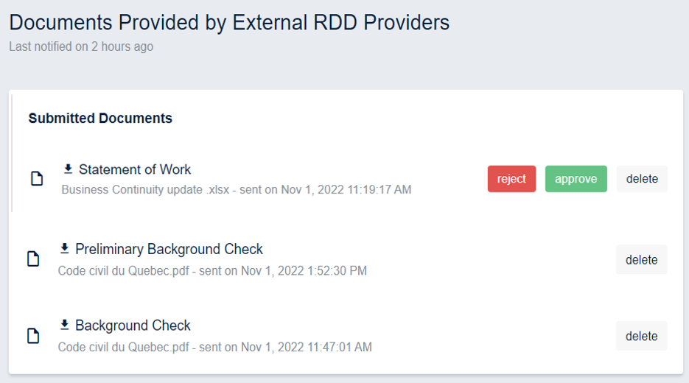689x383 pixels.
Task: Open the Statement of Work title link
Action: (135, 169)
